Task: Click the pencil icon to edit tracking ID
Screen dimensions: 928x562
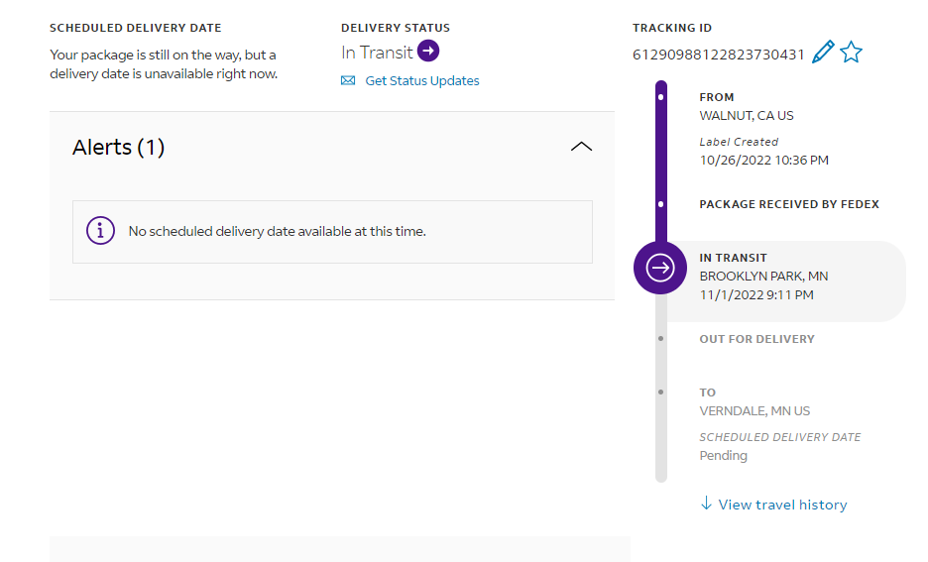Action: pos(823,53)
